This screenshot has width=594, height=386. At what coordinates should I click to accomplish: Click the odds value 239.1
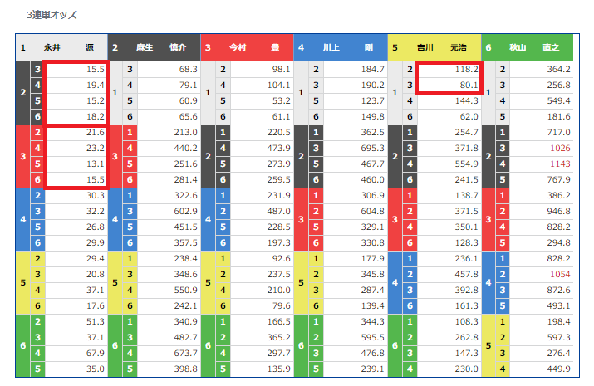[373, 369]
